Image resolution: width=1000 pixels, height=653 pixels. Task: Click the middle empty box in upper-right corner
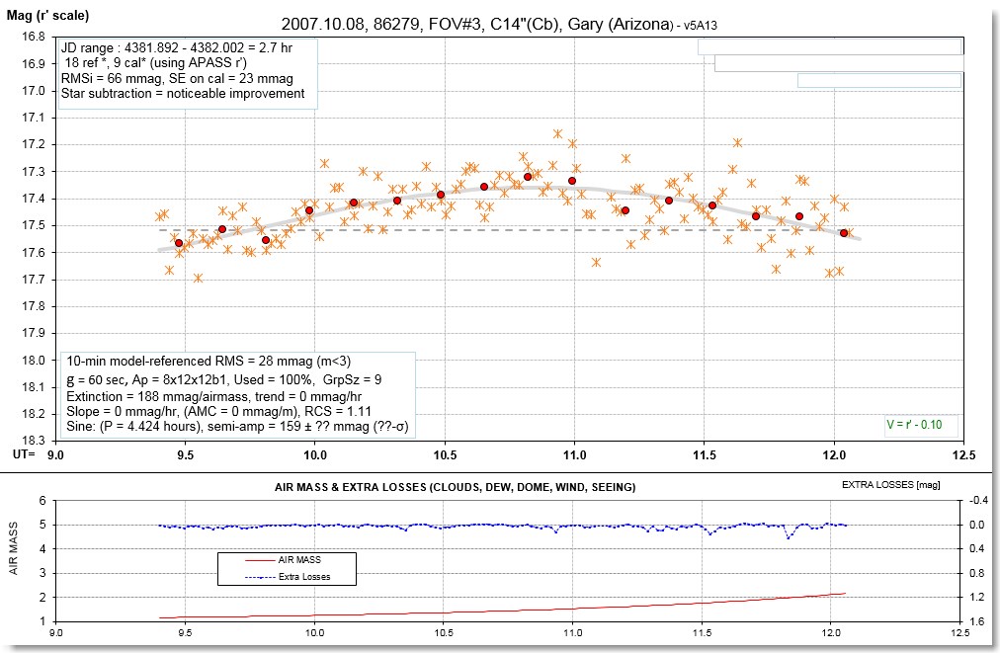tap(838, 63)
